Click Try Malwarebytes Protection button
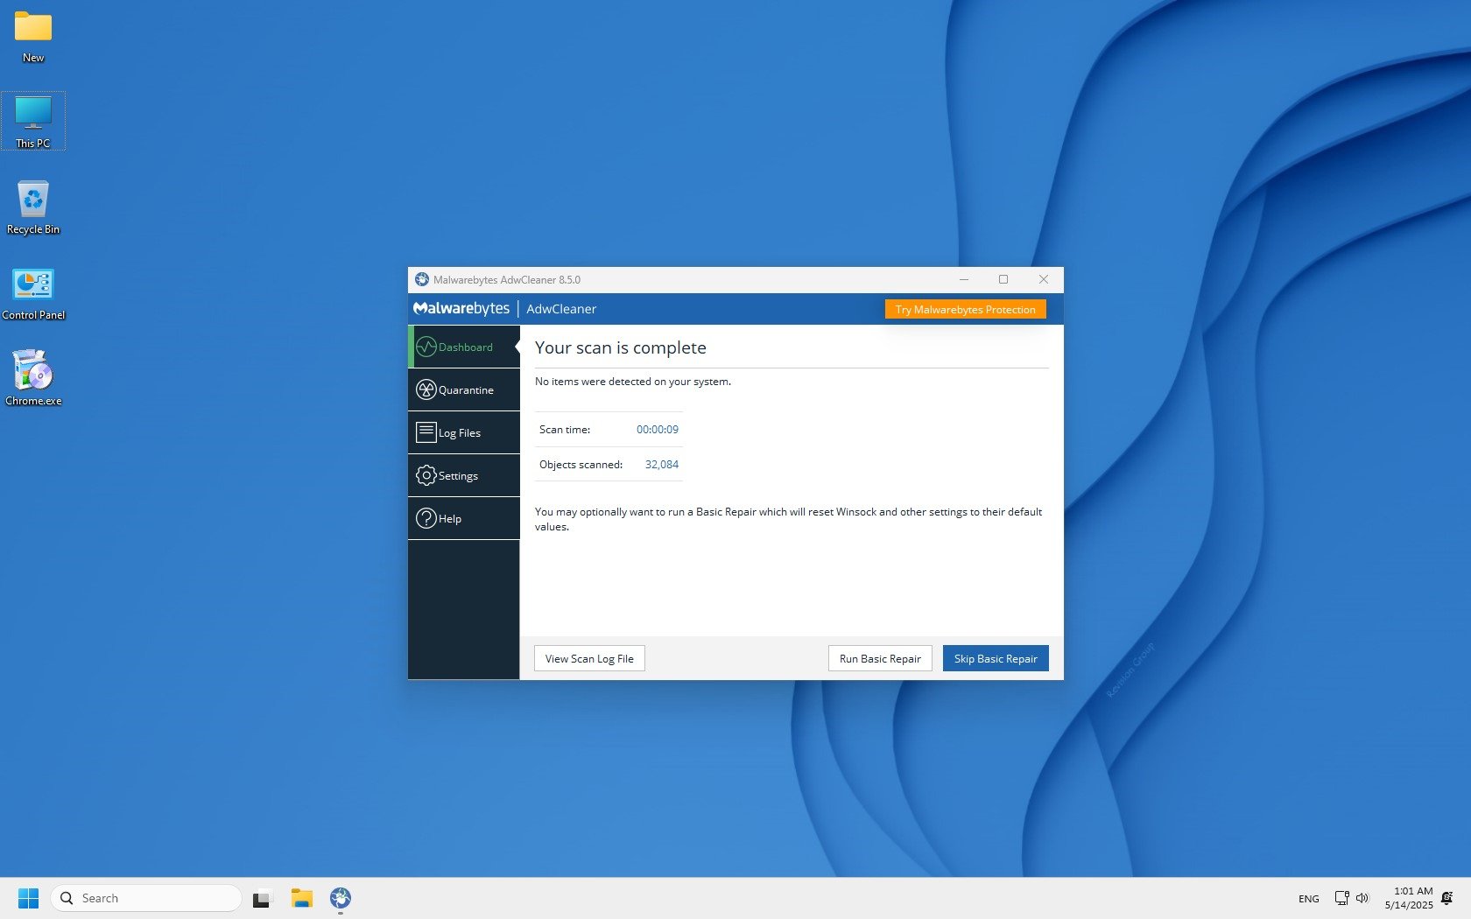1471x919 pixels. click(x=965, y=310)
